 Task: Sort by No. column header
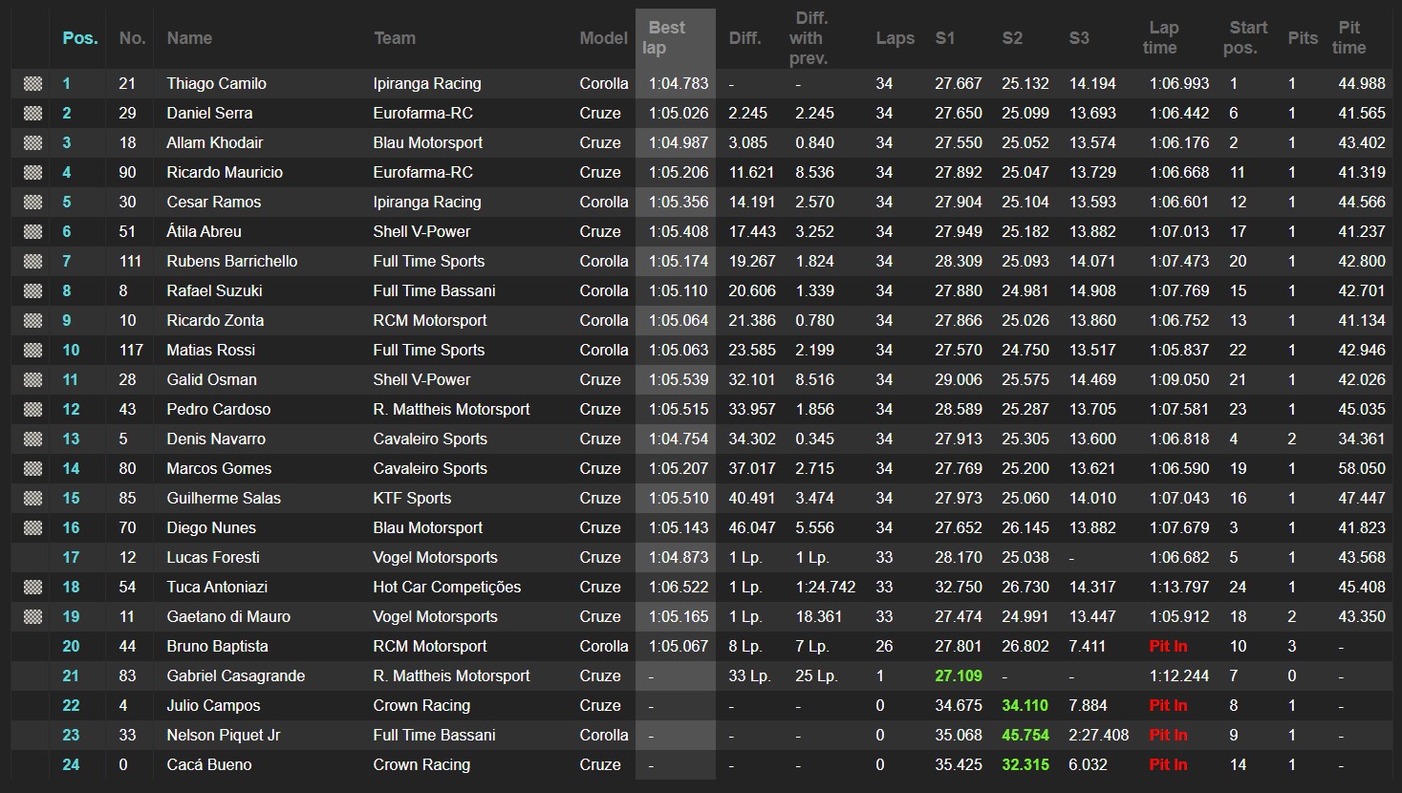click(132, 38)
